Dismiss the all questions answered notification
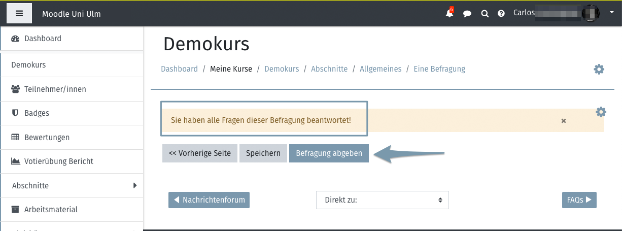Screen dimensions: 622x231 pyautogui.click(x=564, y=121)
